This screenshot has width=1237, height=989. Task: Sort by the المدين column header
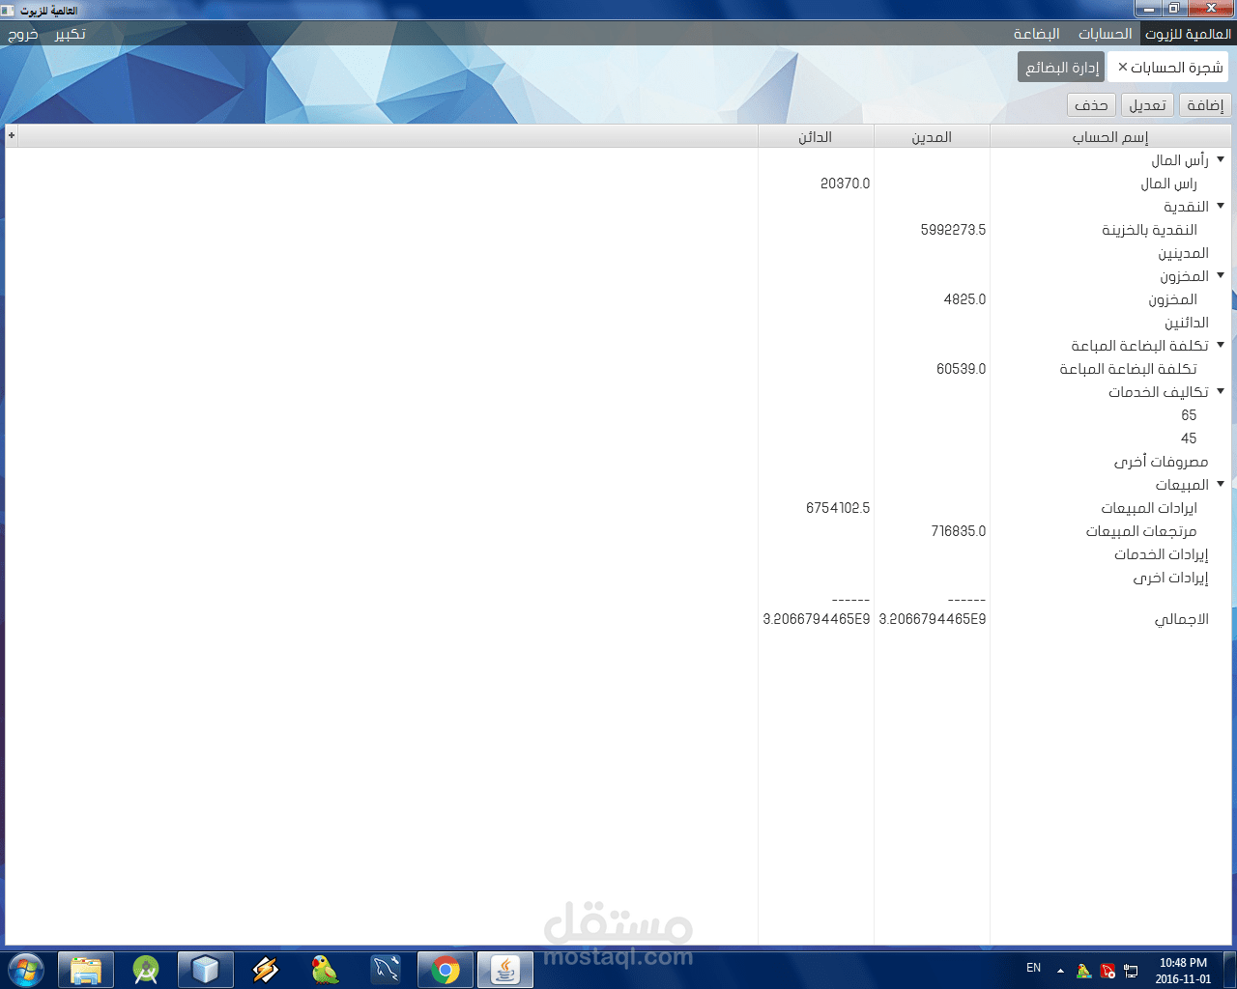[932, 137]
